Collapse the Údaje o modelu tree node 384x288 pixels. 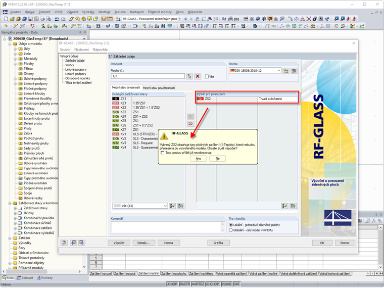pyautogui.click(x=10, y=44)
